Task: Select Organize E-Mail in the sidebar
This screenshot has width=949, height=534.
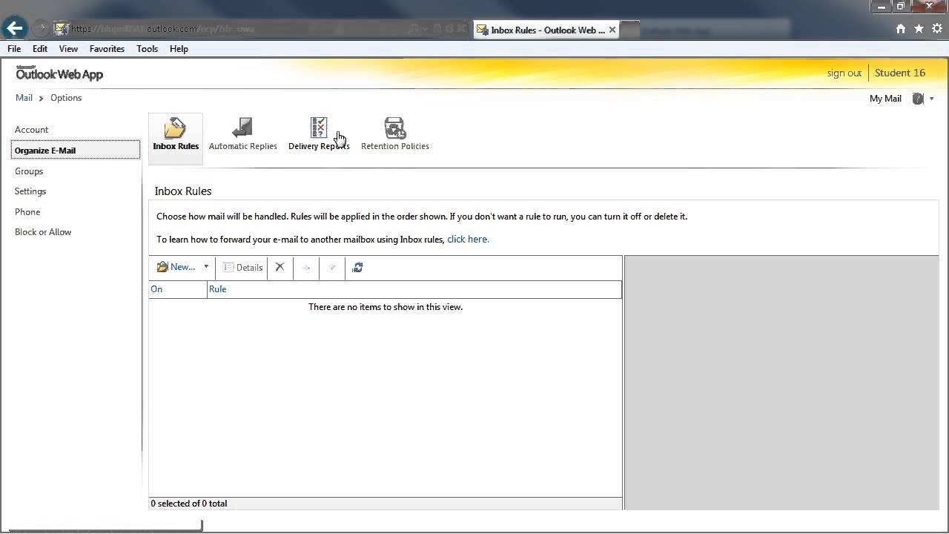Action: tap(76, 151)
